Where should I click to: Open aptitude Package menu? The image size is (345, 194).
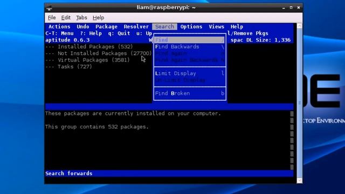106,26
